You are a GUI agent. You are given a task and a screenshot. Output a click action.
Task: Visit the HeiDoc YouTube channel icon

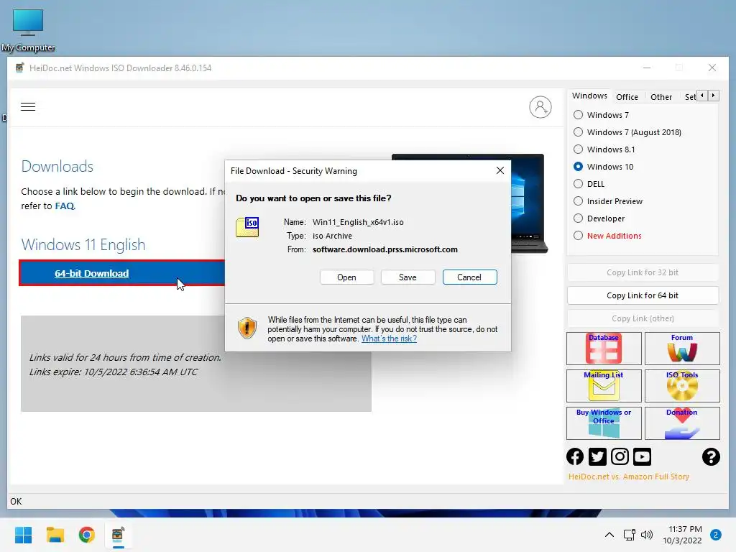(x=642, y=456)
